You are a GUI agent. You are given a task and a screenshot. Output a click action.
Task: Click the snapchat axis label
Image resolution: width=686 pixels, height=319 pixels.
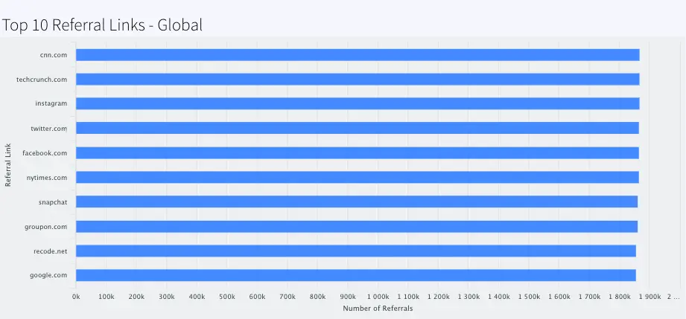tap(53, 202)
